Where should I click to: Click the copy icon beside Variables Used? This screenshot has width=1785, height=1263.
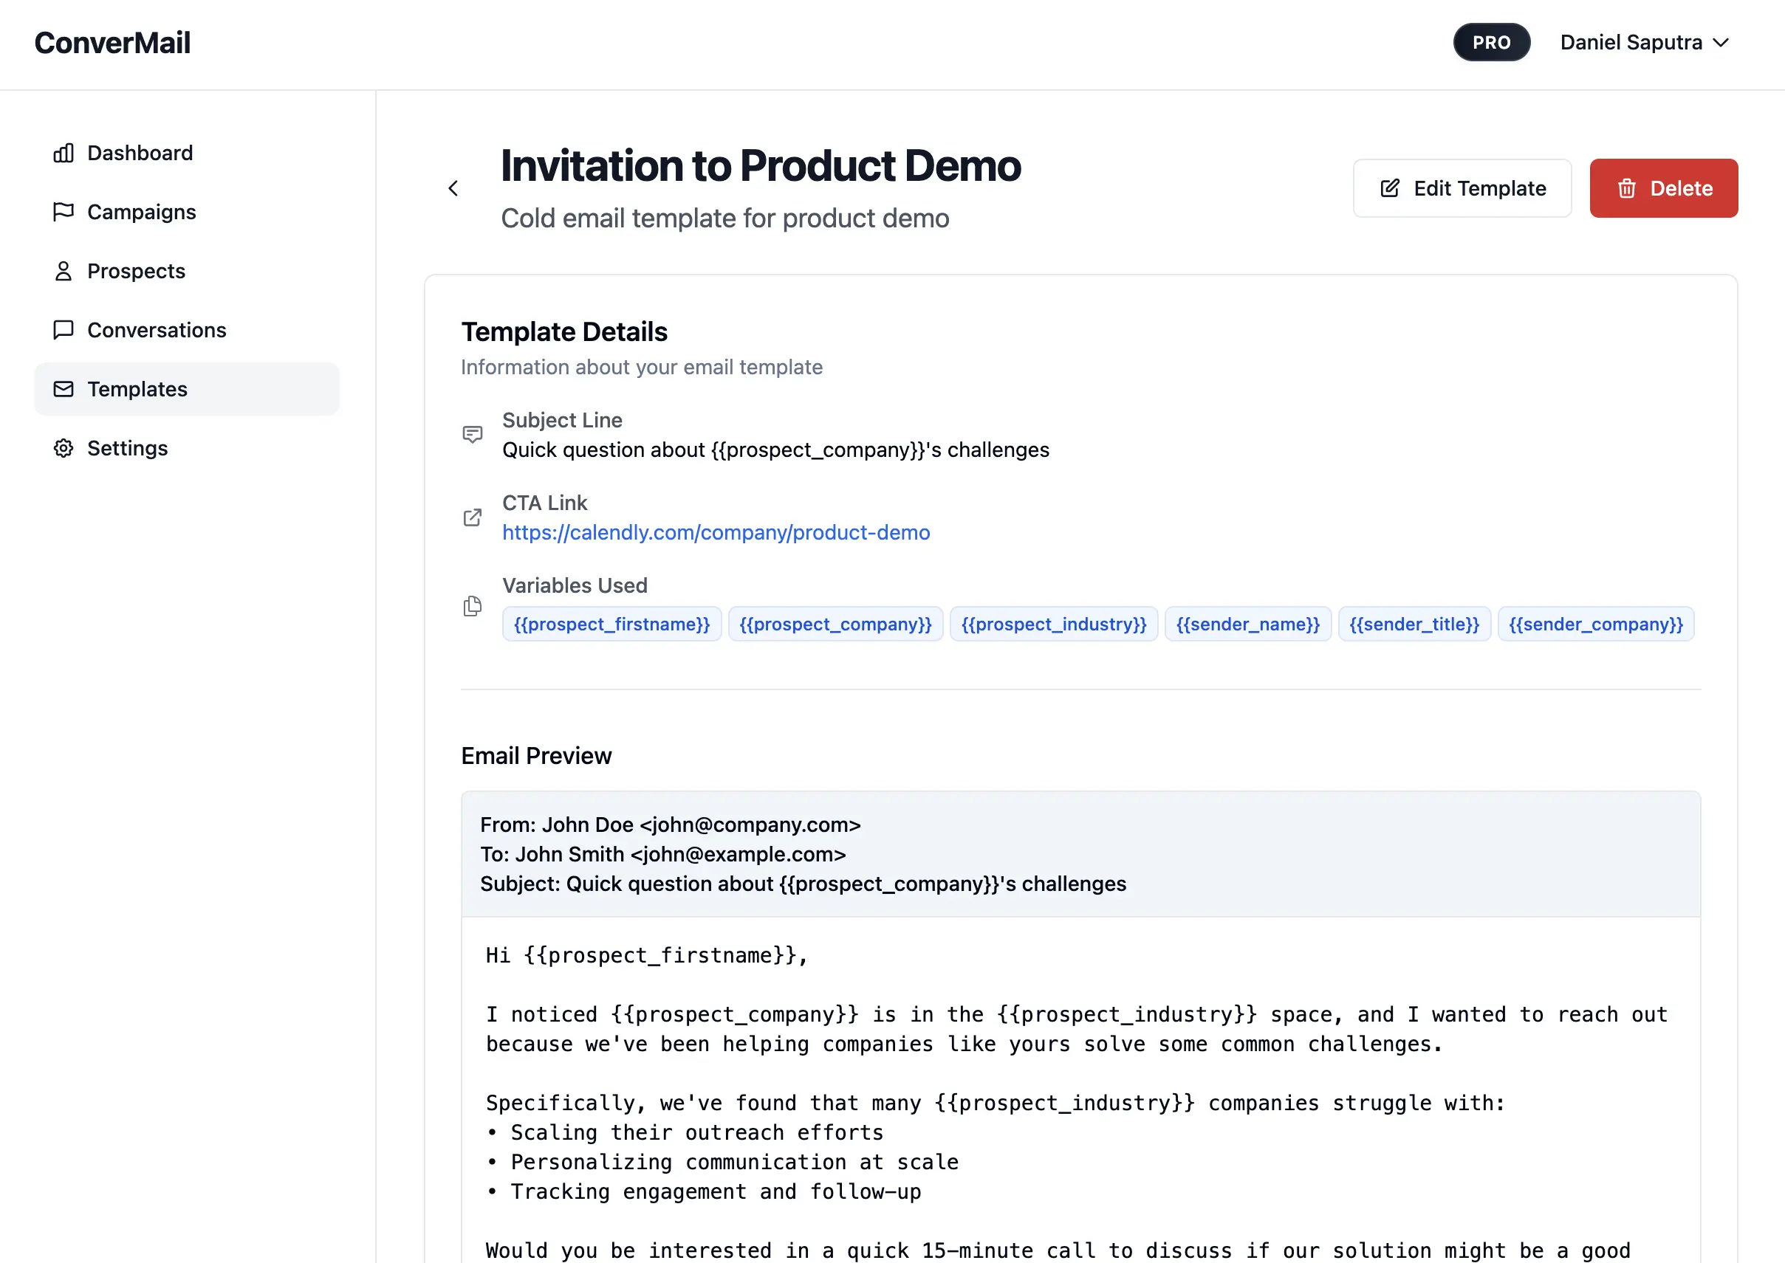tap(473, 606)
